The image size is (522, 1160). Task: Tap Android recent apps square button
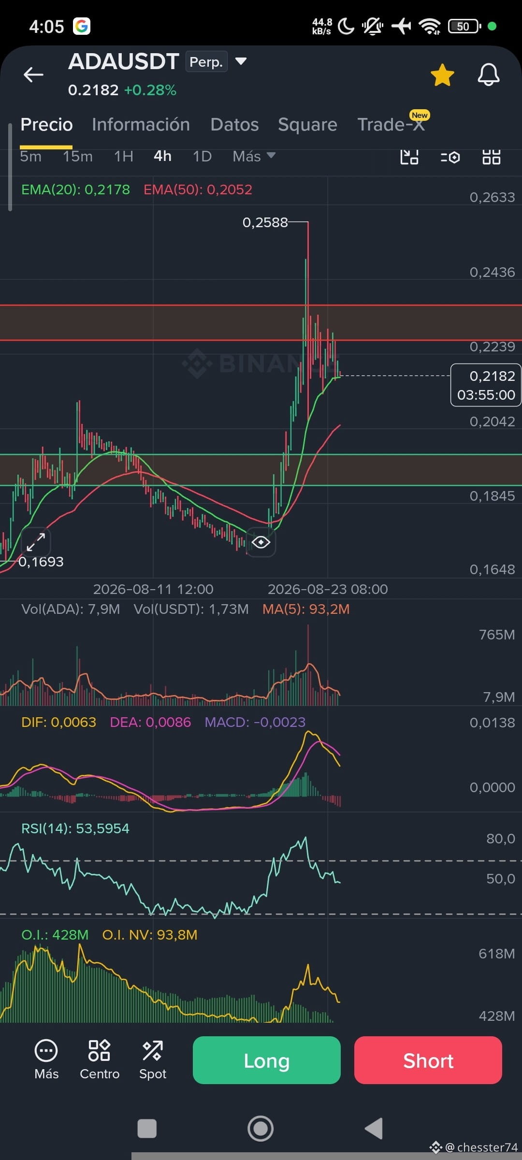point(147,1129)
